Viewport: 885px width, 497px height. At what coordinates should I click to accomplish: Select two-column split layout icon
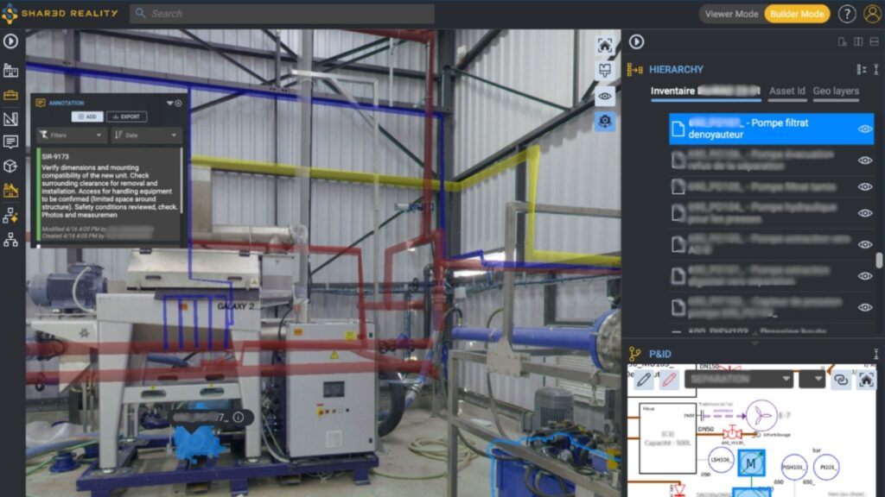tap(858, 41)
